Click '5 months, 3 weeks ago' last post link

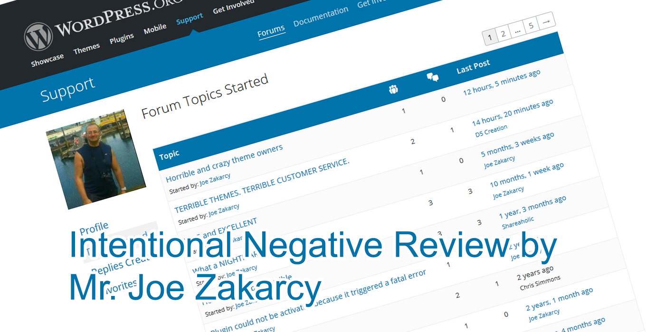click(517, 145)
